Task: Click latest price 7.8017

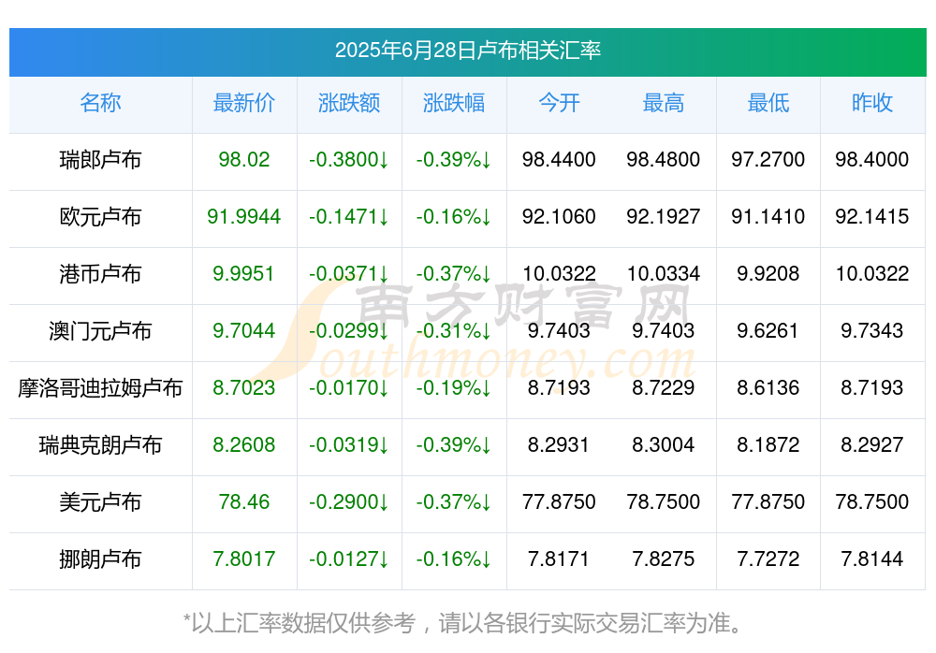Action: point(244,559)
